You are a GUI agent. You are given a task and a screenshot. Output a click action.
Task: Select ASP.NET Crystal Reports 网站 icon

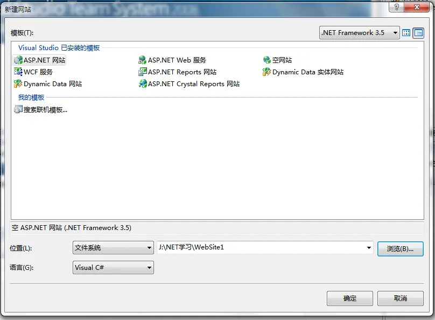(x=142, y=84)
